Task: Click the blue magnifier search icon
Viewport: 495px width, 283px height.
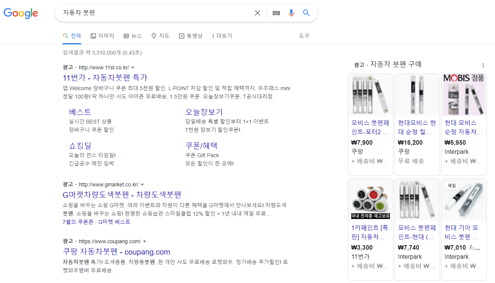Action: [306, 13]
